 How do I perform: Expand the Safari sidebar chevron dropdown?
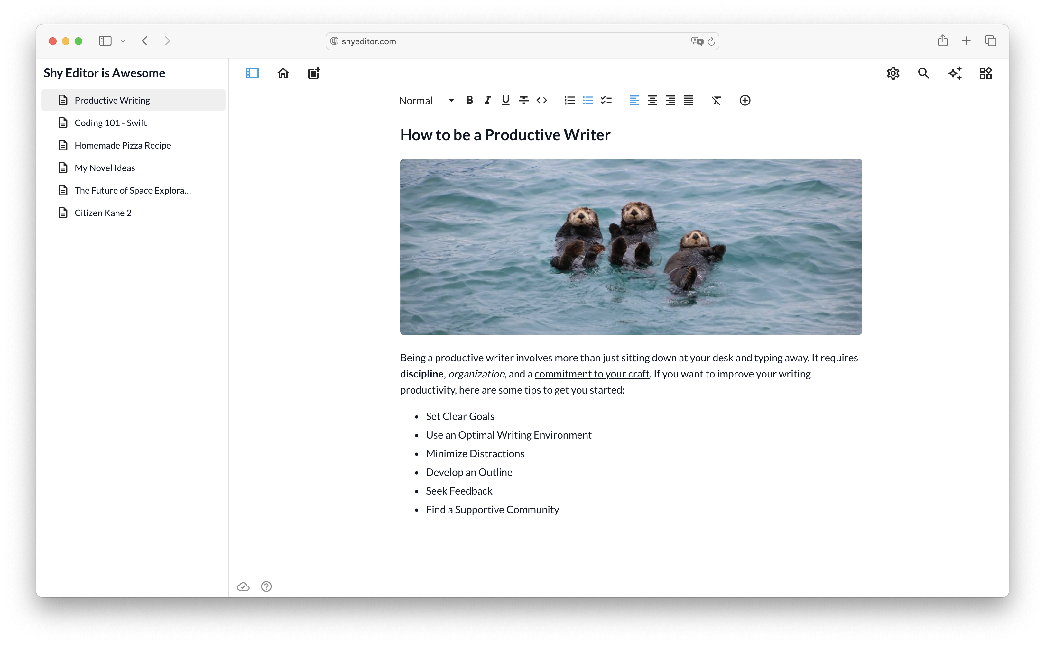coord(123,41)
